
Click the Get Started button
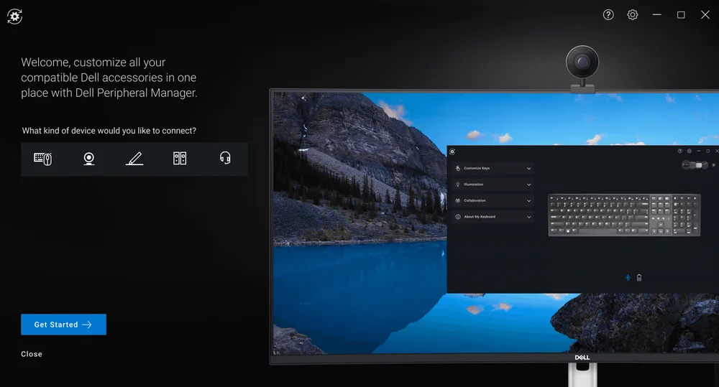pos(64,325)
